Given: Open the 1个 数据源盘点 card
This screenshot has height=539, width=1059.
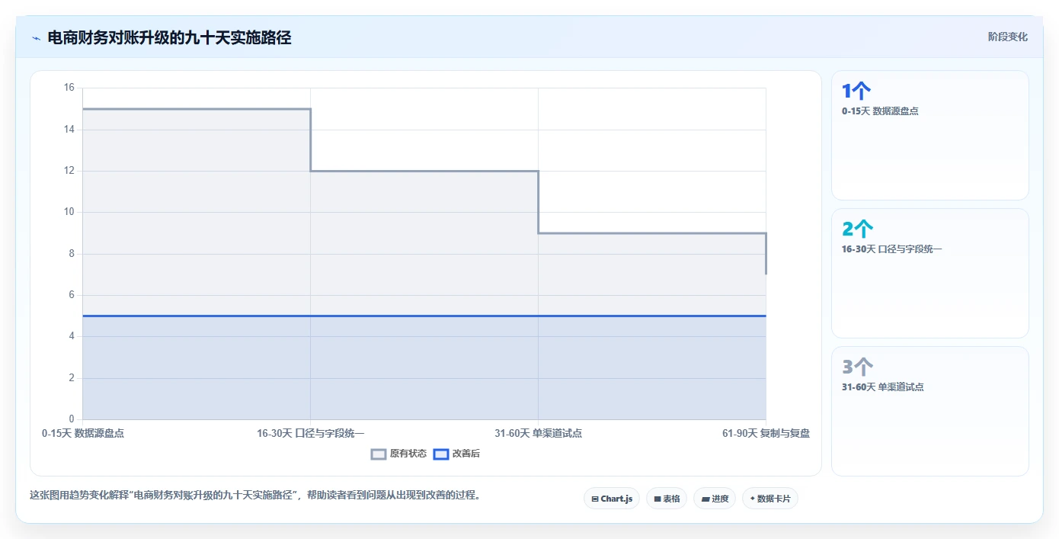Looking at the screenshot, I should point(930,136).
